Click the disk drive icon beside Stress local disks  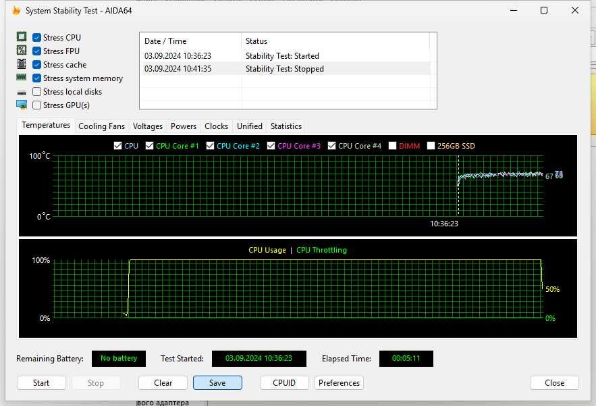[x=22, y=92]
